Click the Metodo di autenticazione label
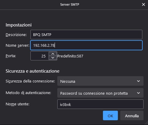The height and width of the screenshot is (125, 148). click(28, 93)
